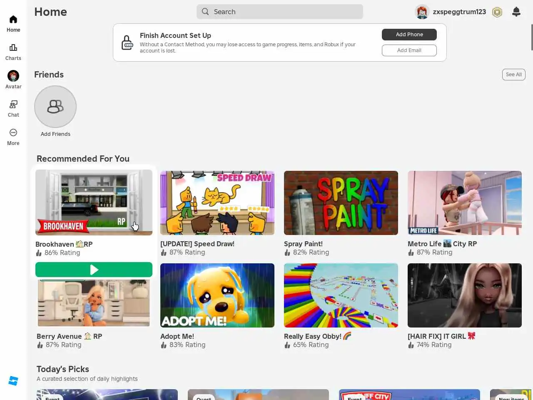Click the [HAIR FIX] IT GIRL title
Screen dimensions: 533x400
(441, 336)
